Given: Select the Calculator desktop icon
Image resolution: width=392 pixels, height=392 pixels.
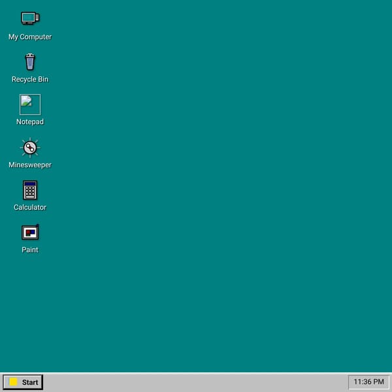Looking at the screenshot, I should [x=30, y=190].
